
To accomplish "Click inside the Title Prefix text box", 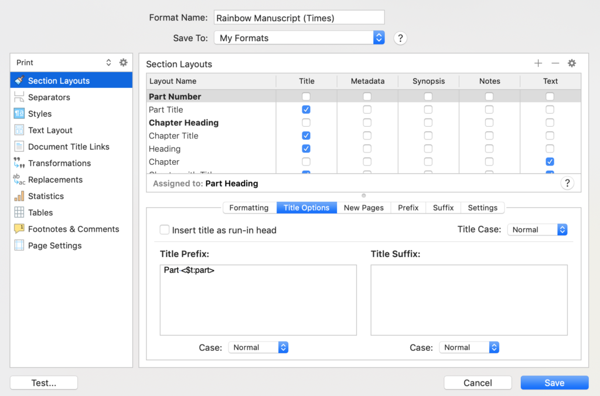I will coord(258,300).
